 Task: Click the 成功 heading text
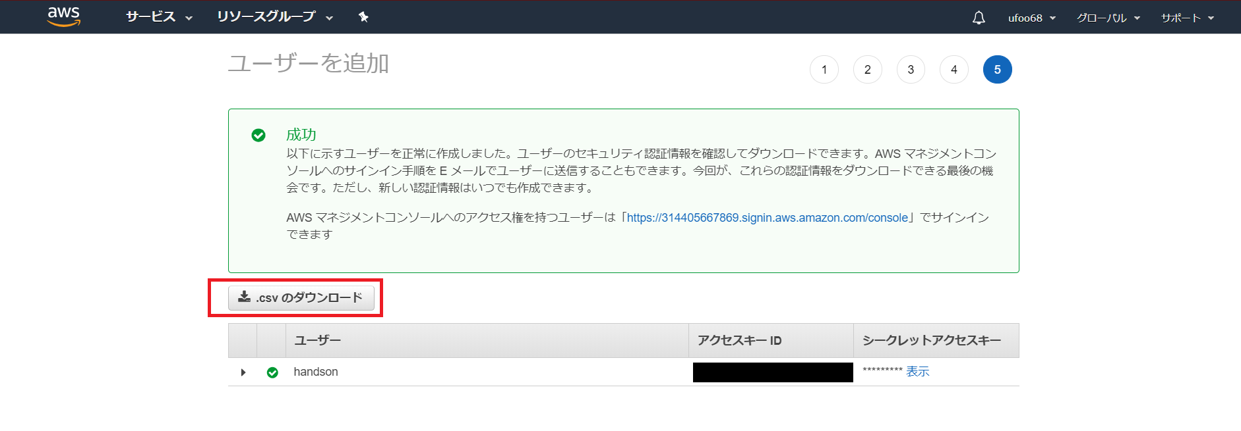point(301,135)
